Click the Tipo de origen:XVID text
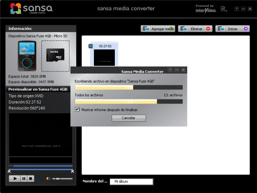The image size is (257, 193). (x=26, y=96)
